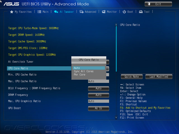
Task: Click the F5: Optimized Defaults hint
Action: tap(135, 111)
